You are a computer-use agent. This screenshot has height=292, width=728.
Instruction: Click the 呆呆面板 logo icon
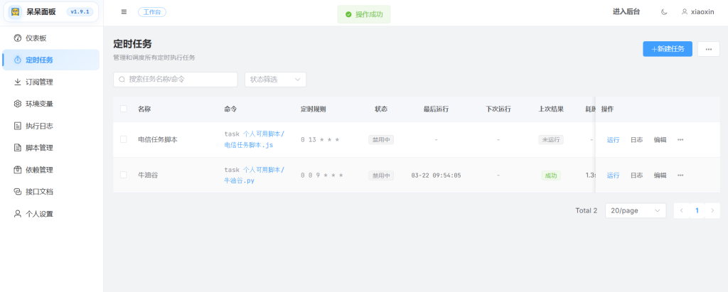(x=15, y=12)
